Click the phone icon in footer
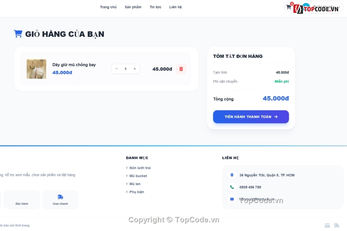Viewport: 347px width, 231px height. pos(232,187)
